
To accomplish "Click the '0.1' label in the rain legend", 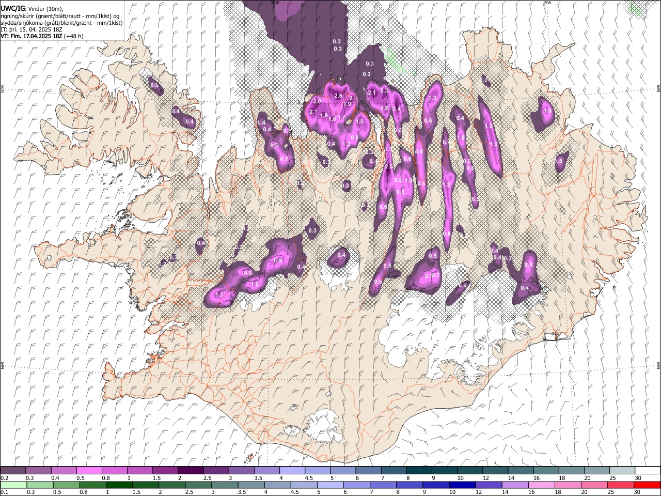I will click(5, 492).
